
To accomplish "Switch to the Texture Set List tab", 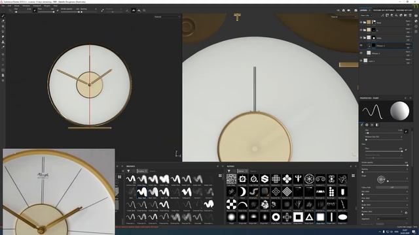I will coord(405,10).
